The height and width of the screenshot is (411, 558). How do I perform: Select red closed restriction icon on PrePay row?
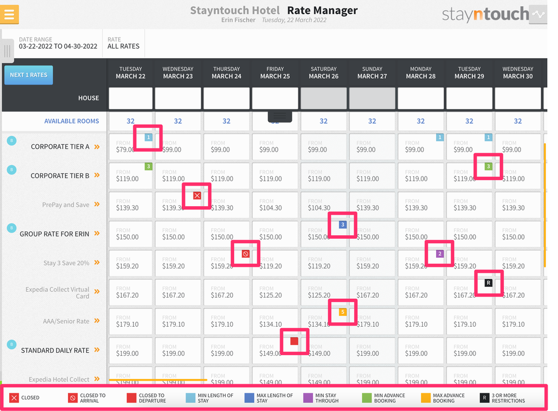[x=197, y=196]
